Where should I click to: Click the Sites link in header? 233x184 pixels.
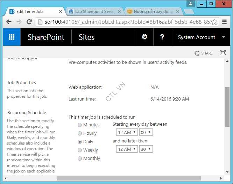coord(86,37)
